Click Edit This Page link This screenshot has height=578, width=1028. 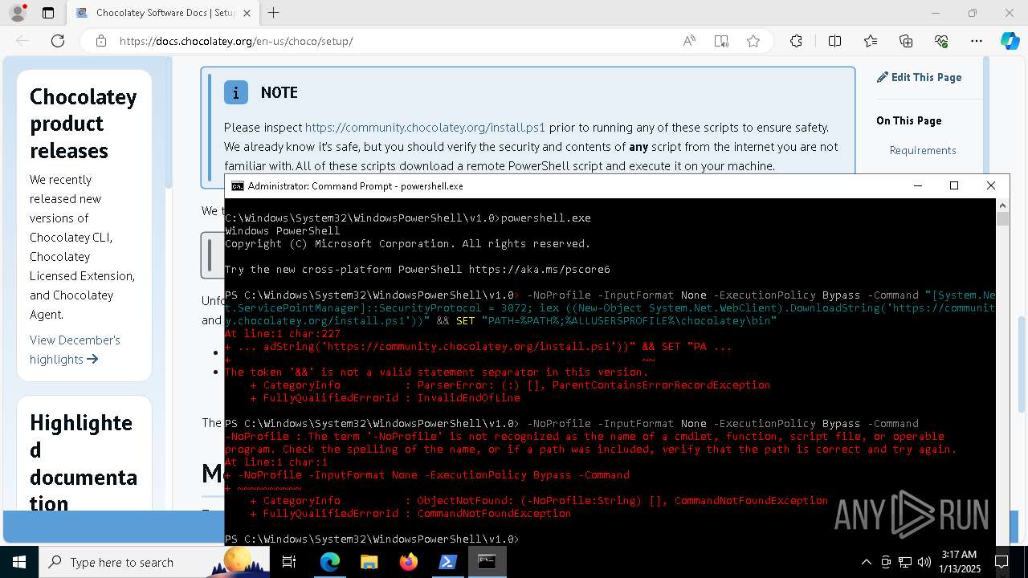[x=919, y=77]
